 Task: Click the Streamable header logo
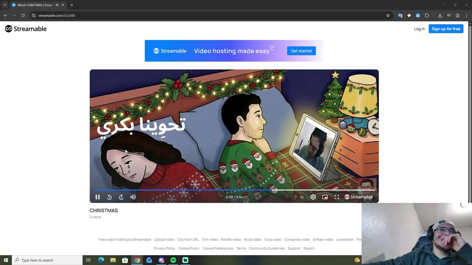[26, 29]
